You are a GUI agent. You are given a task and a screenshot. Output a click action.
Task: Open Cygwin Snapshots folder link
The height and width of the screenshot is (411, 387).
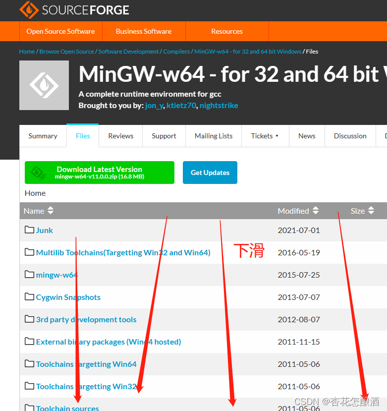(x=68, y=297)
